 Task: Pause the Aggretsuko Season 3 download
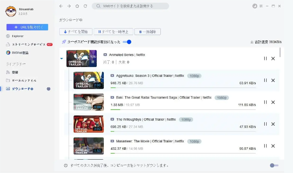pos(265,80)
